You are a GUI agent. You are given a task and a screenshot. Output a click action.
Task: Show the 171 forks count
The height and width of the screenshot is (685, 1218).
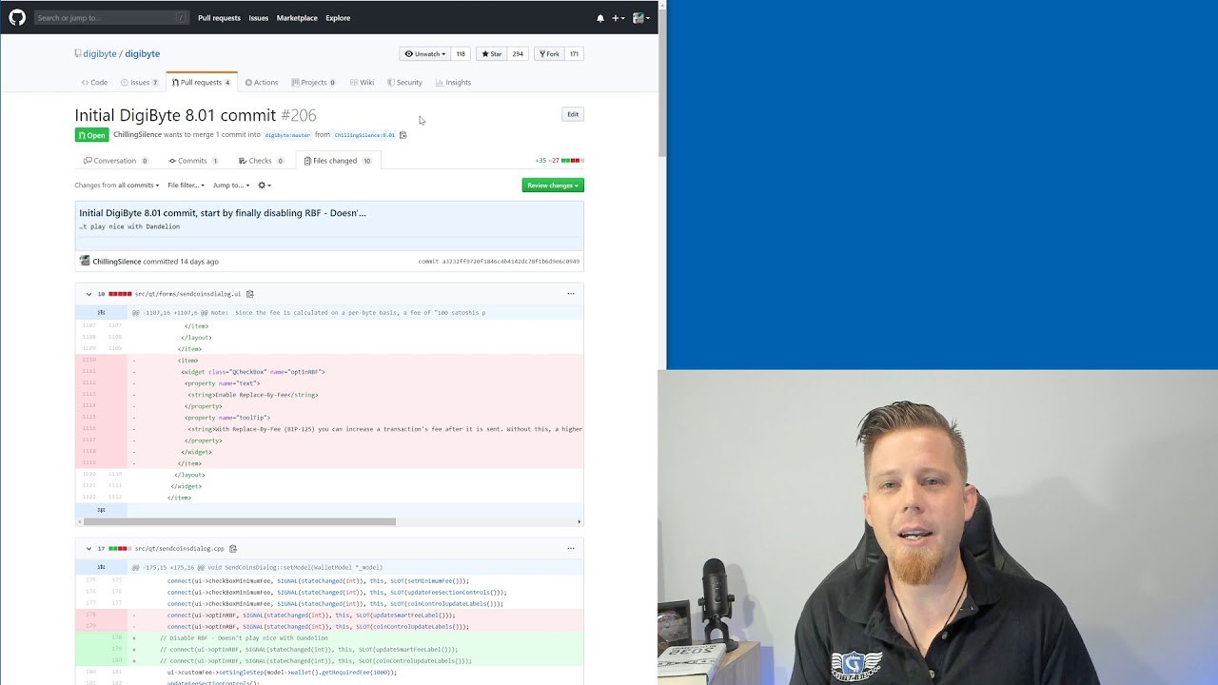[x=574, y=54]
